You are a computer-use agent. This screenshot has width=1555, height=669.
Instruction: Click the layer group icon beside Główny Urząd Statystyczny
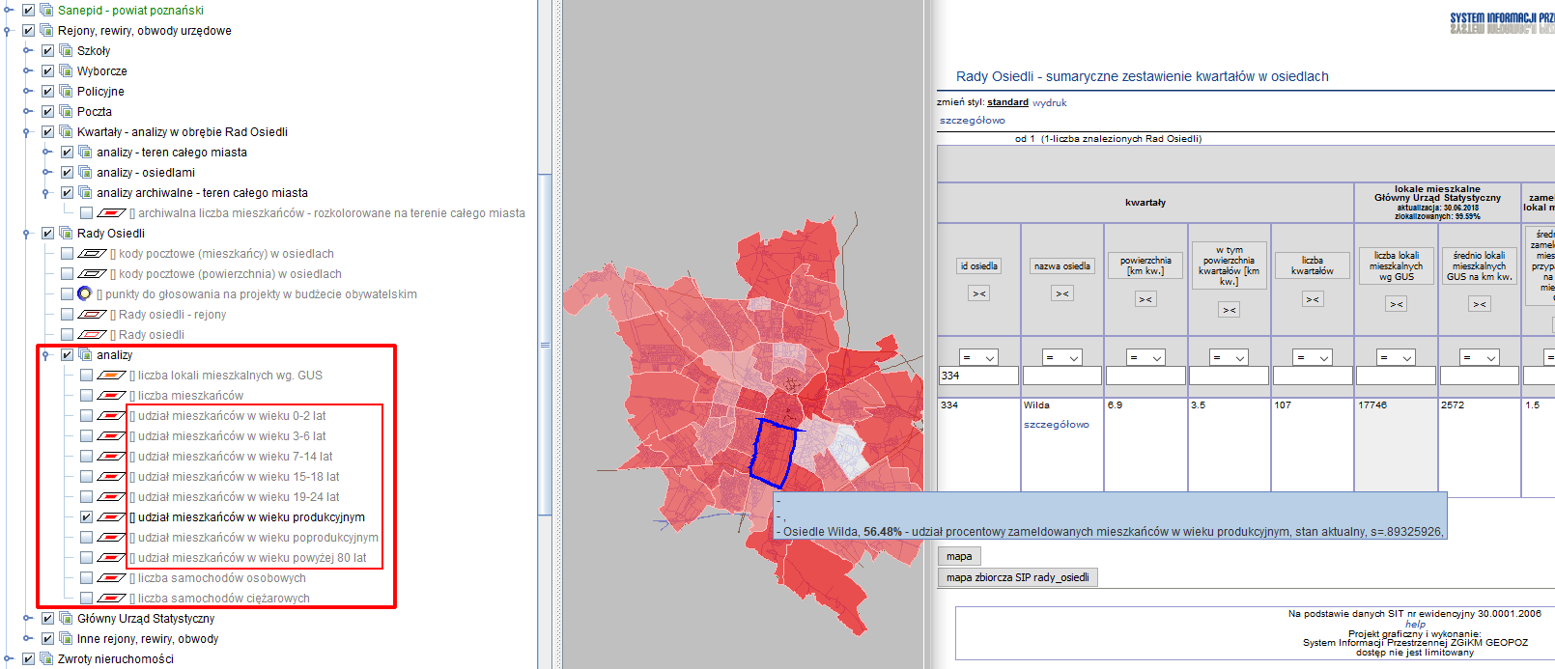pos(66,618)
